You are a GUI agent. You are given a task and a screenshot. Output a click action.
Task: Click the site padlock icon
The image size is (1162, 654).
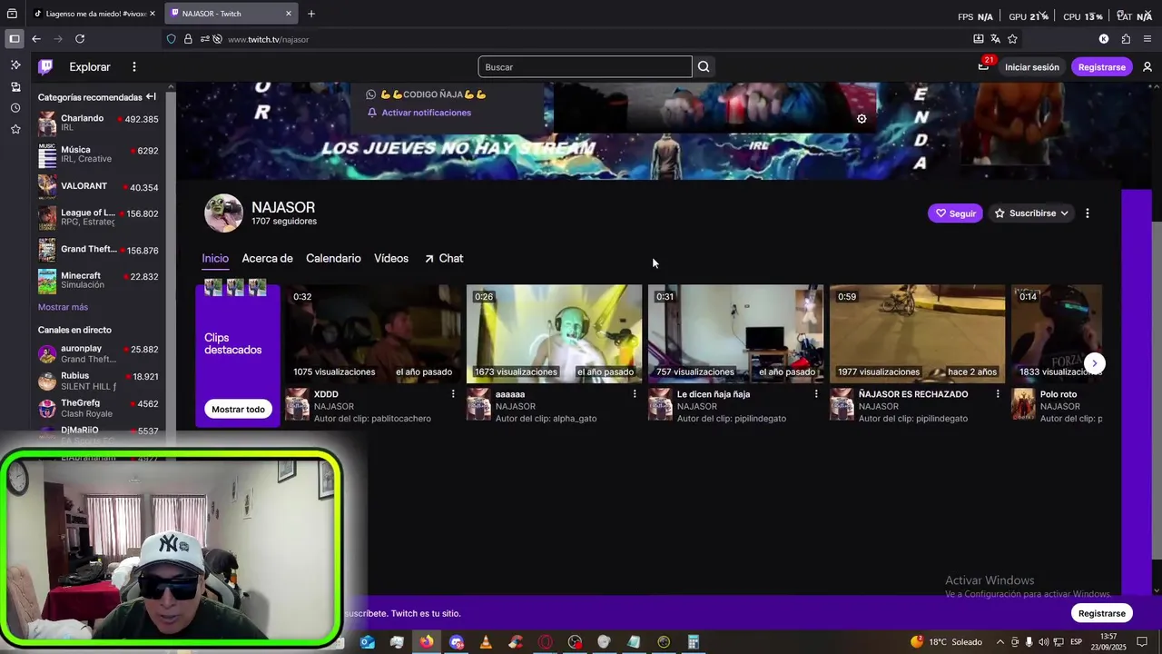pyautogui.click(x=188, y=39)
